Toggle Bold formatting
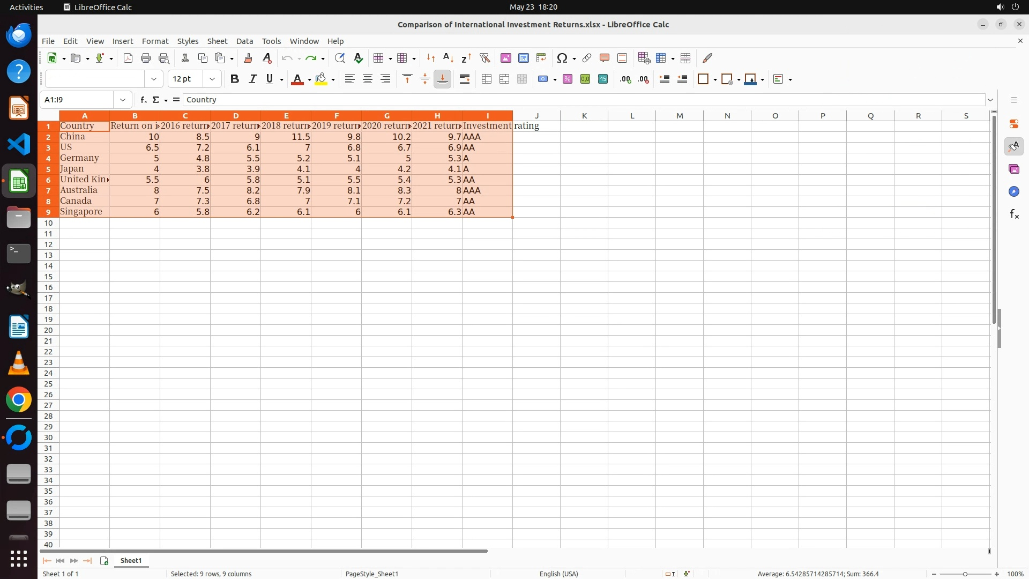The image size is (1029, 579). [234, 79]
